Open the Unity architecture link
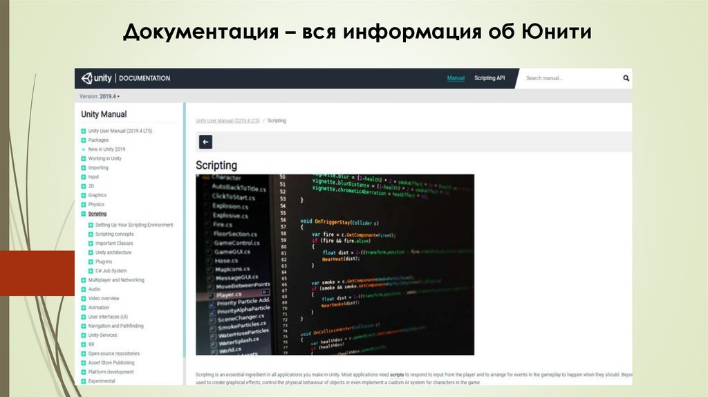This screenshot has height=397, width=708. coord(113,252)
